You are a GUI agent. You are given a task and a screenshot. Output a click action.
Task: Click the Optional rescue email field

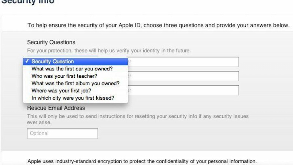point(62,133)
